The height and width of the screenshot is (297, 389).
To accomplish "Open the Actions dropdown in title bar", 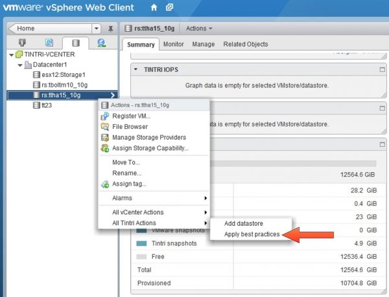I will 199,28.
